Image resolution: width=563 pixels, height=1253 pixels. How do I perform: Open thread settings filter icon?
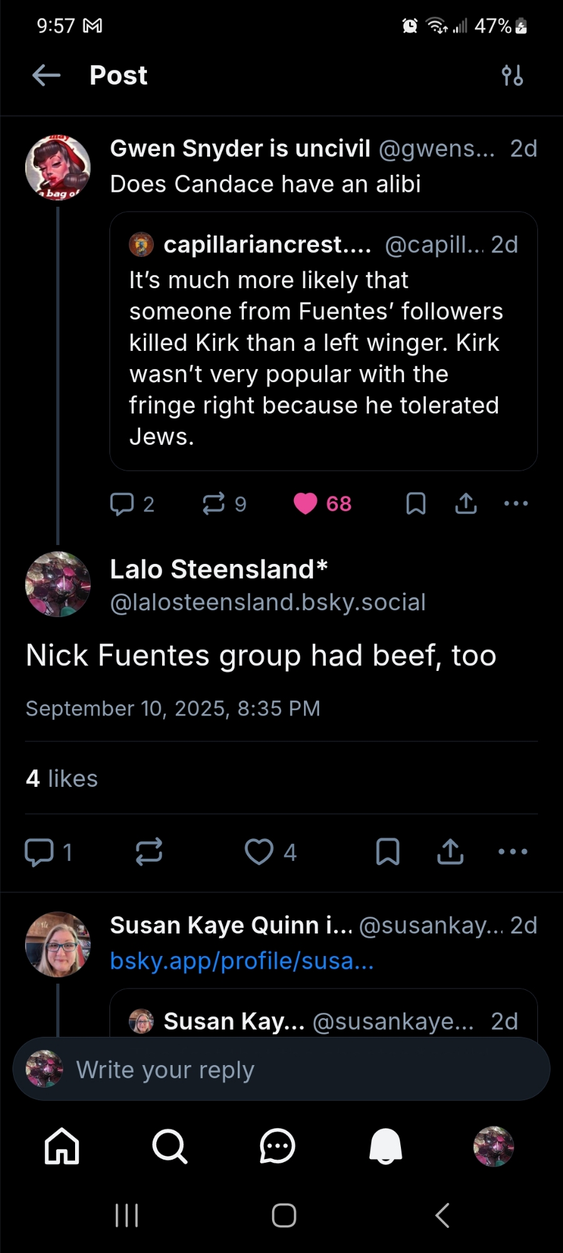(512, 76)
